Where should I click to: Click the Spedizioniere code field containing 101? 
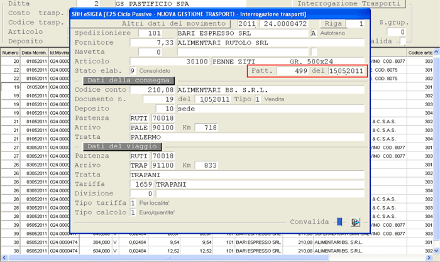coord(150,33)
